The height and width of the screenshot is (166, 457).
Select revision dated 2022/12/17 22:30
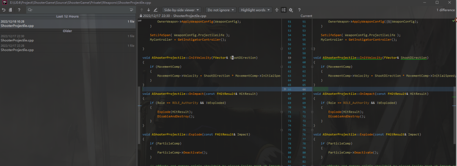point(68,38)
